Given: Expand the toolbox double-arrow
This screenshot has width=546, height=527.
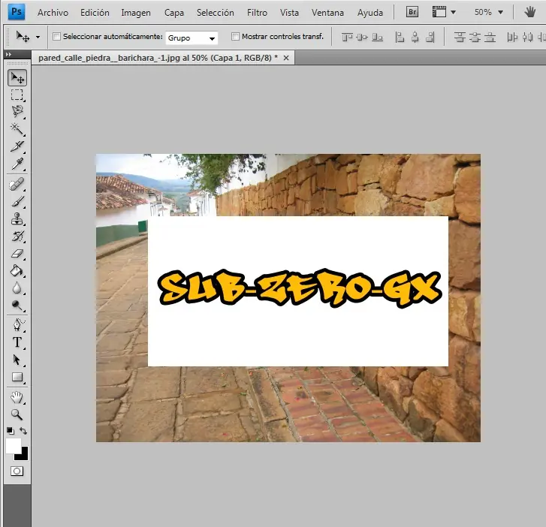Looking at the screenshot, I should (x=8, y=54).
